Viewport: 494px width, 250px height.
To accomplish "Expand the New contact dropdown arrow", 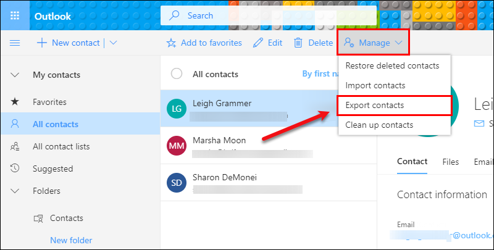I will coord(113,43).
